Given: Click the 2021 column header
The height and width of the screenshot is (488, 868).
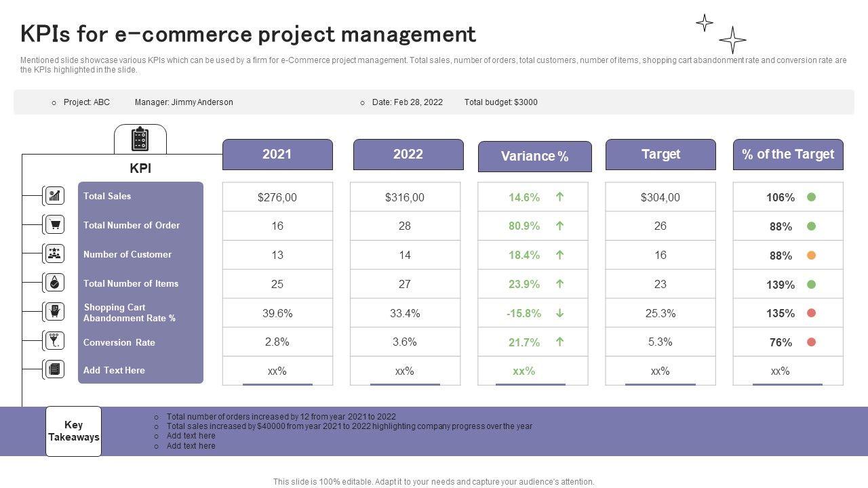Looking at the screenshot, I should (277, 155).
